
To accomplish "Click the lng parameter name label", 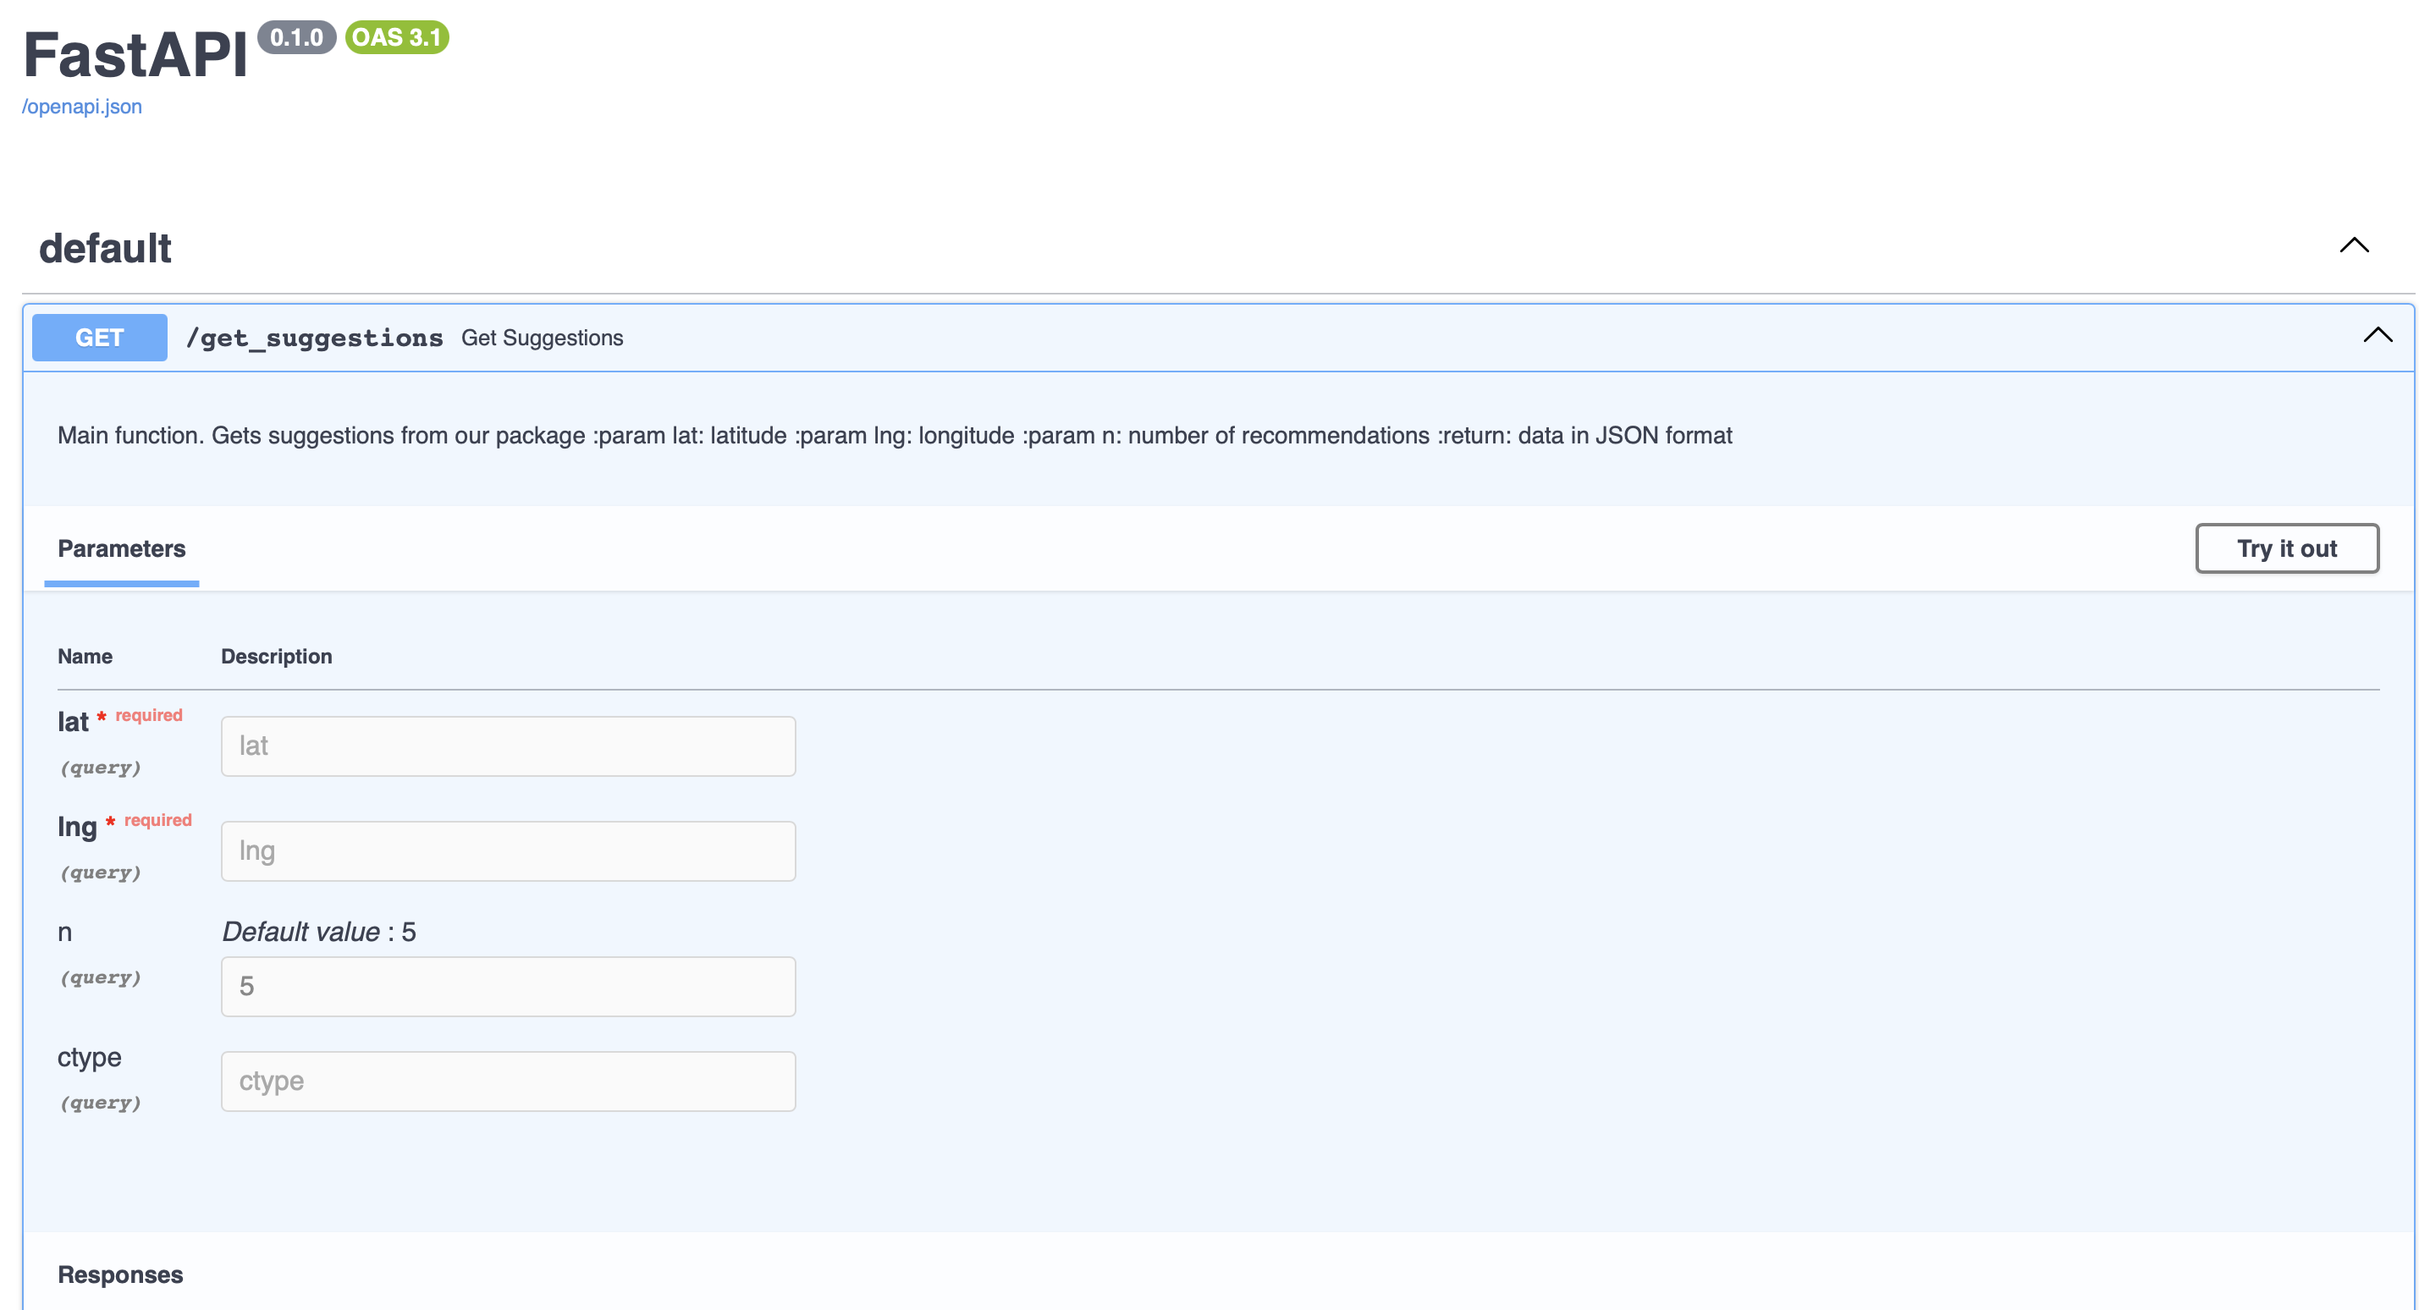I will [x=77, y=827].
